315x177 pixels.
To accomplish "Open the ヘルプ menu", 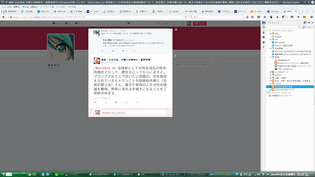I will coord(71,7).
